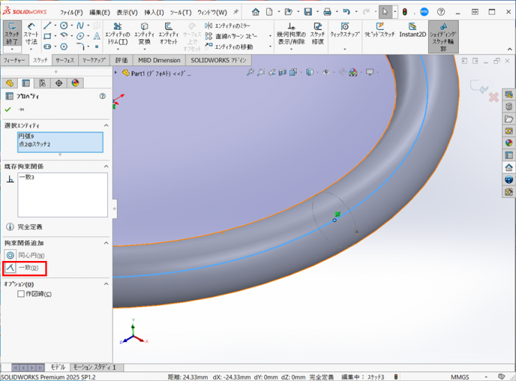Viewport: 516px width, 381px height.
Task: Open the モーション スタディ 1 tab
Action: [95, 367]
